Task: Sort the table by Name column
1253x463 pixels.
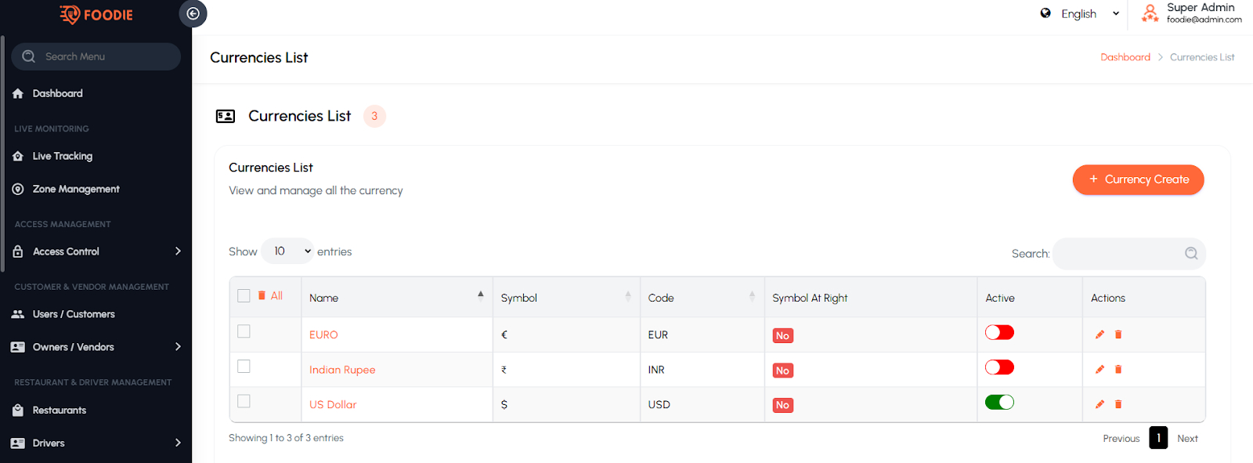Action: tap(395, 298)
